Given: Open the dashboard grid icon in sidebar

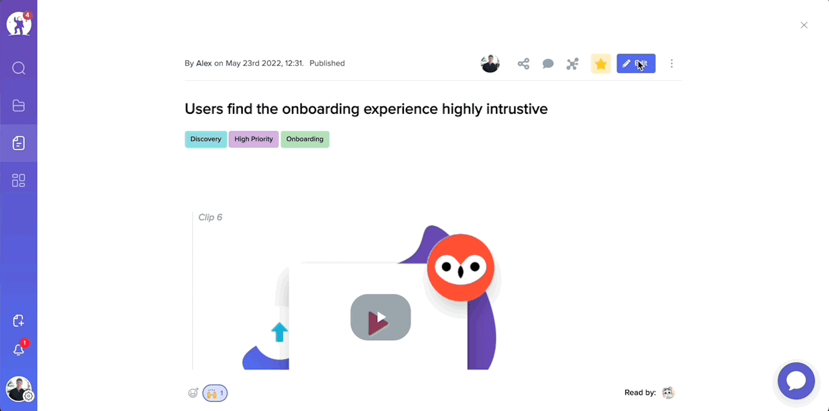Looking at the screenshot, I should click(19, 180).
